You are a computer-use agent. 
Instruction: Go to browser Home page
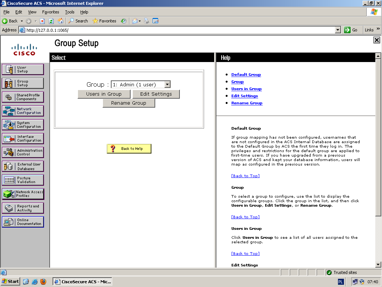[x=60, y=21]
